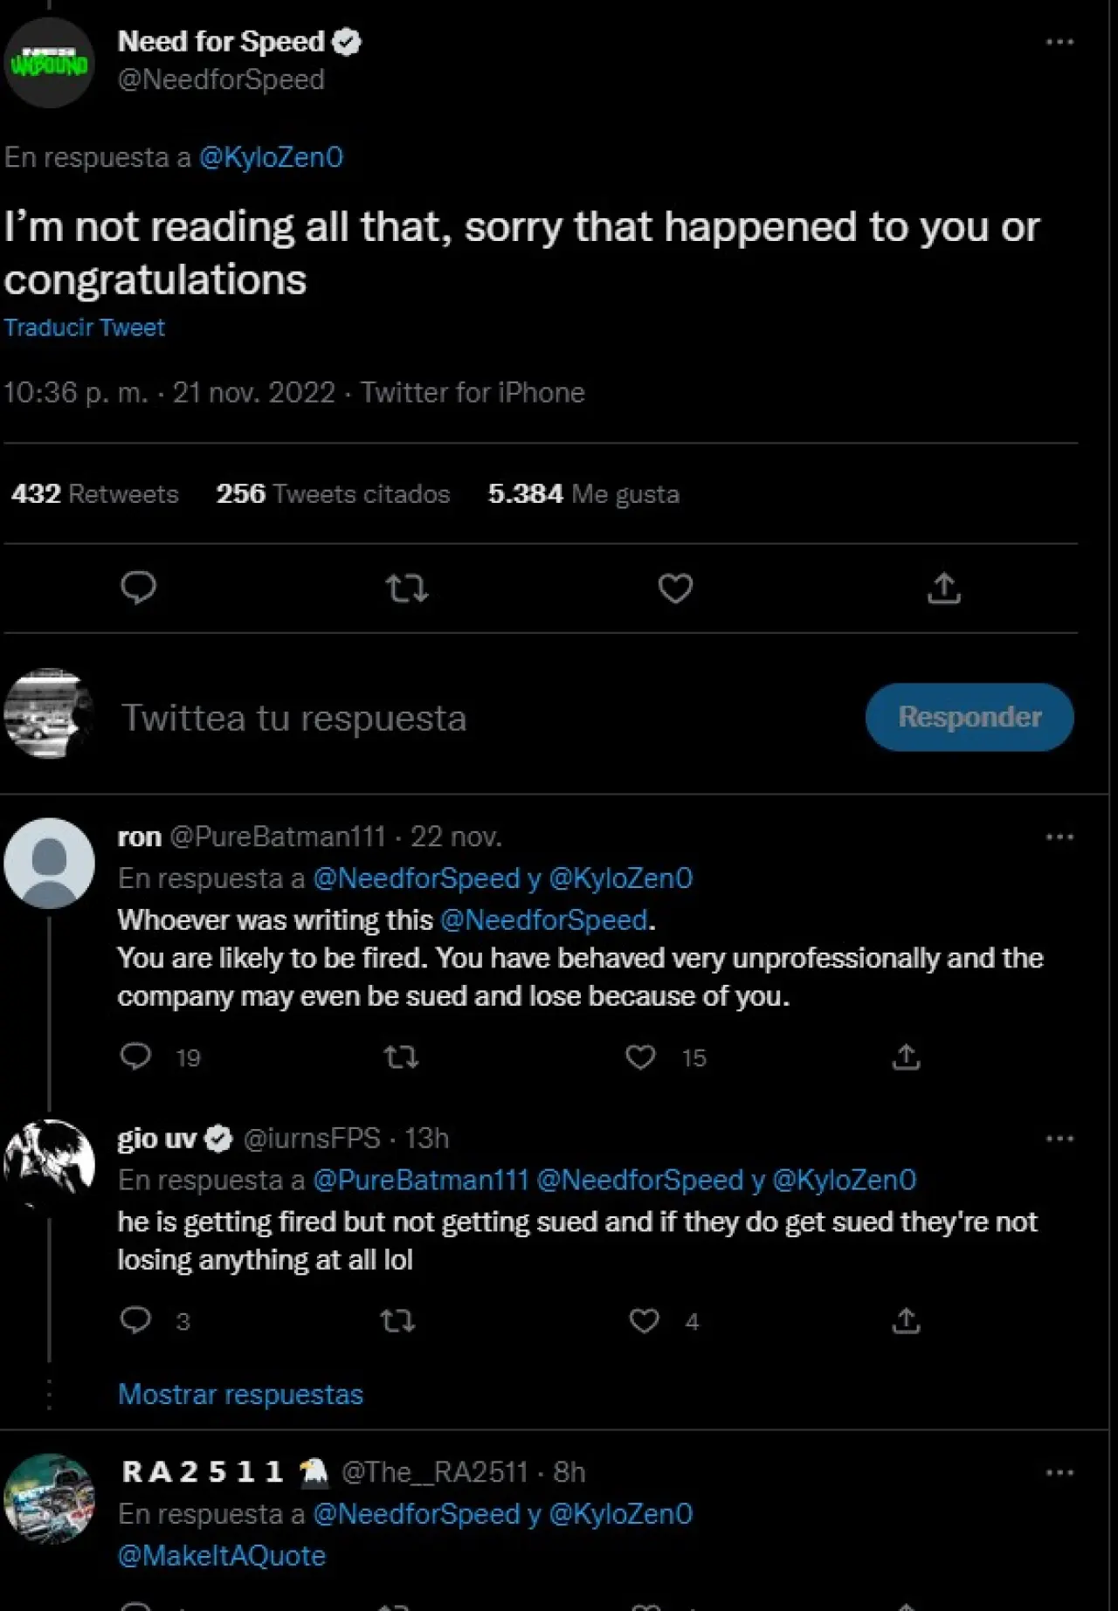This screenshot has height=1611, width=1118.
Task: Click the reply icon on the main tweet
Action: pos(138,588)
